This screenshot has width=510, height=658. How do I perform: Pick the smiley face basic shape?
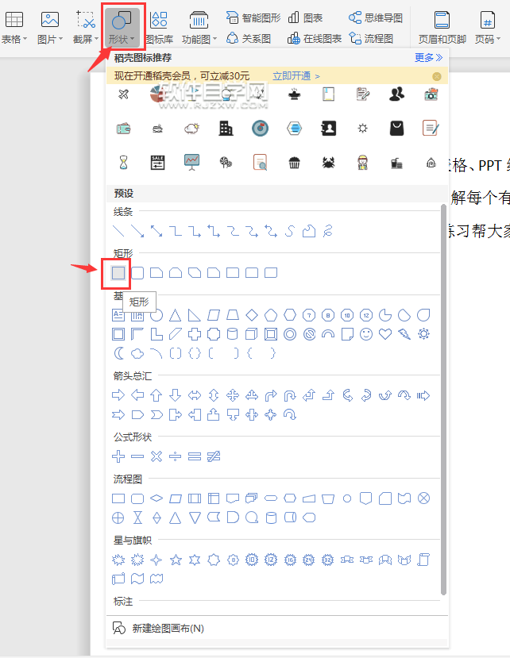[366, 334]
